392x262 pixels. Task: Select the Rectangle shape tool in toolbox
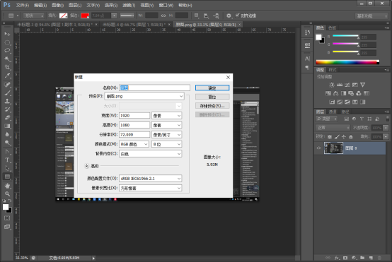7,177
